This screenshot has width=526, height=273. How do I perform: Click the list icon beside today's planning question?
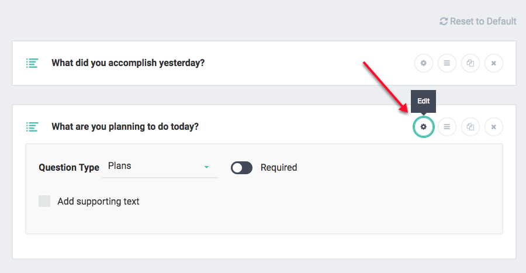click(x=32, y=126)
